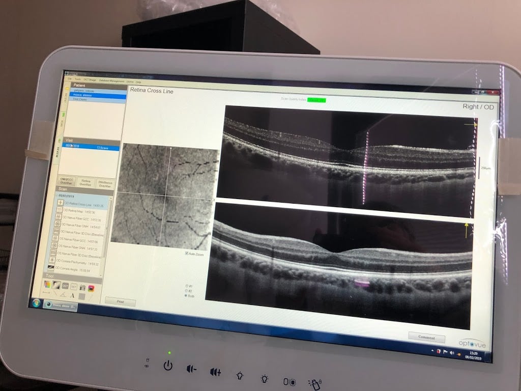The width and height of the screenshot is (521, 391).
Task: Show hidden system tray icons arrow
Action: click(x=432, y=350)
